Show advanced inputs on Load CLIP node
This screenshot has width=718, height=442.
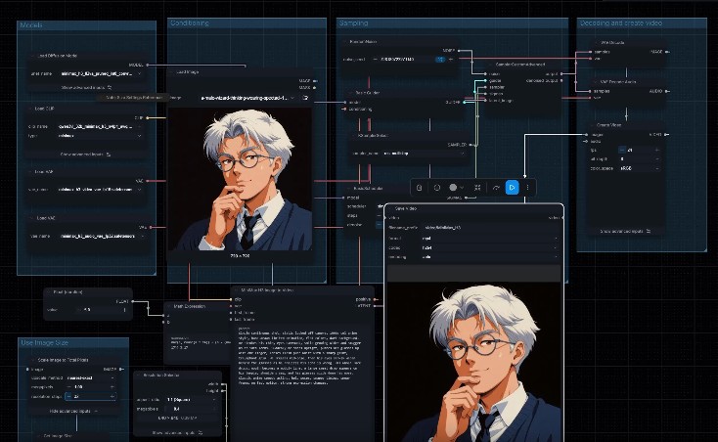86,155
